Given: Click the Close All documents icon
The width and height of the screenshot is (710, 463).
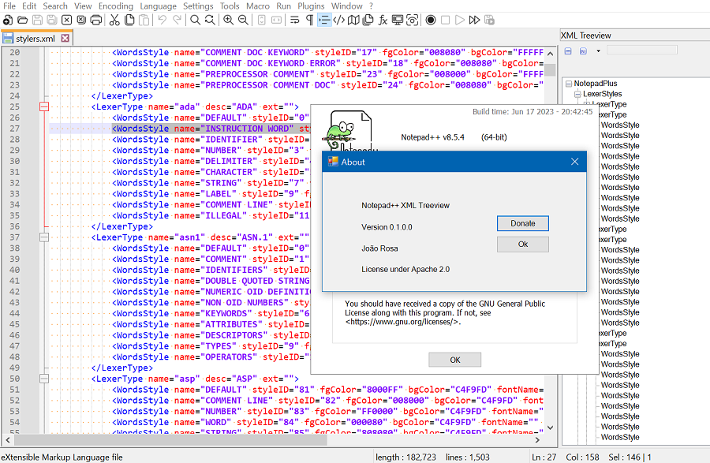Looking at the screenshot, I should pos(81,20).
